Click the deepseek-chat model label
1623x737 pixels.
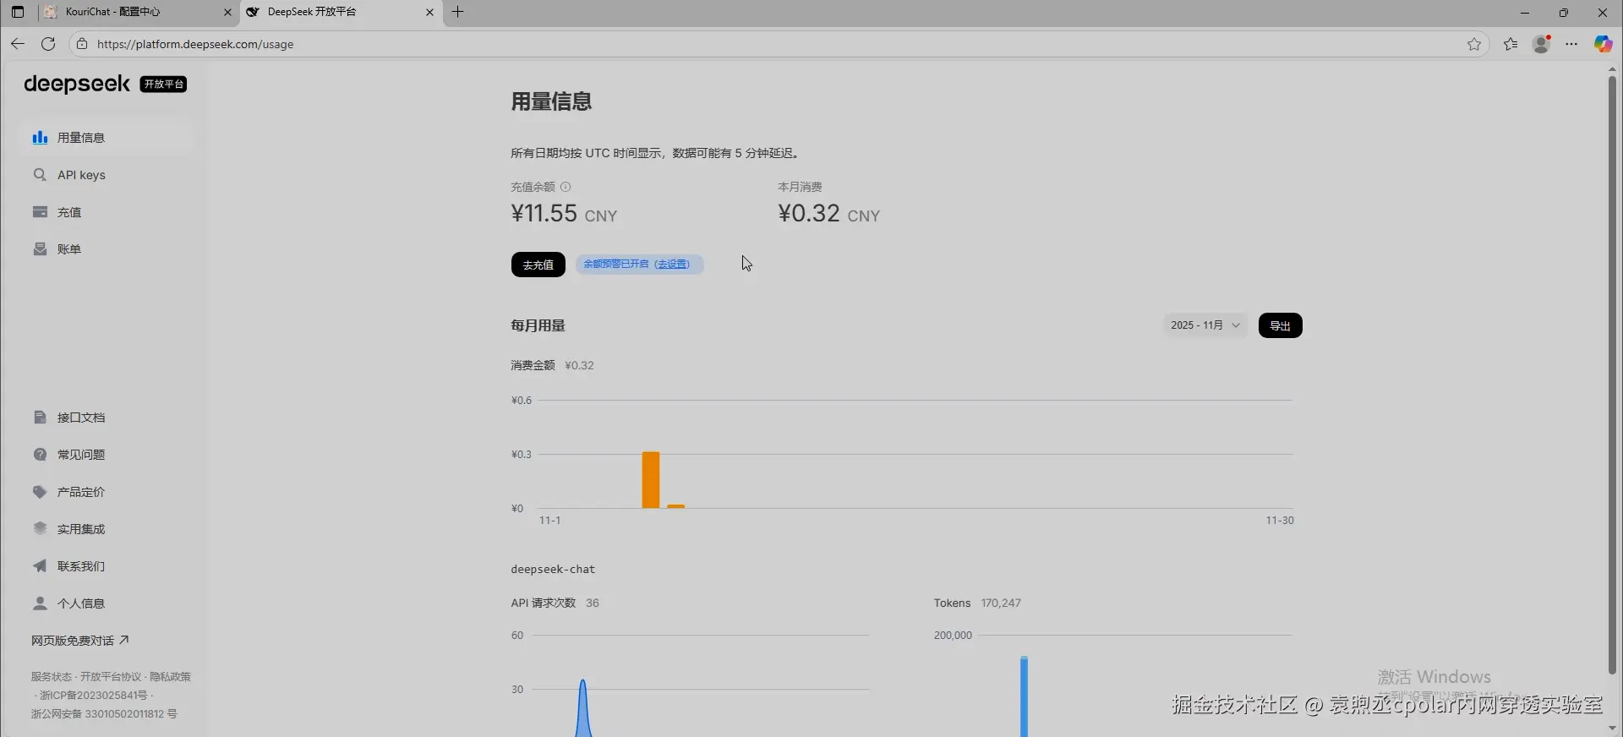pyautogui.click(x=553, y=570)
